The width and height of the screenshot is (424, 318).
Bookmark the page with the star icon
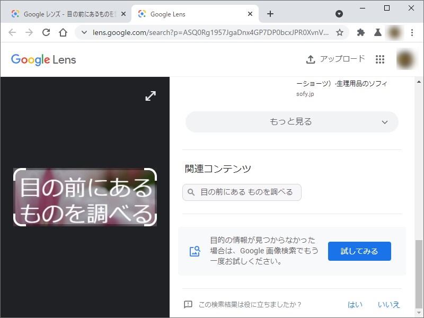pyautogui.click(x=339, y=32)
